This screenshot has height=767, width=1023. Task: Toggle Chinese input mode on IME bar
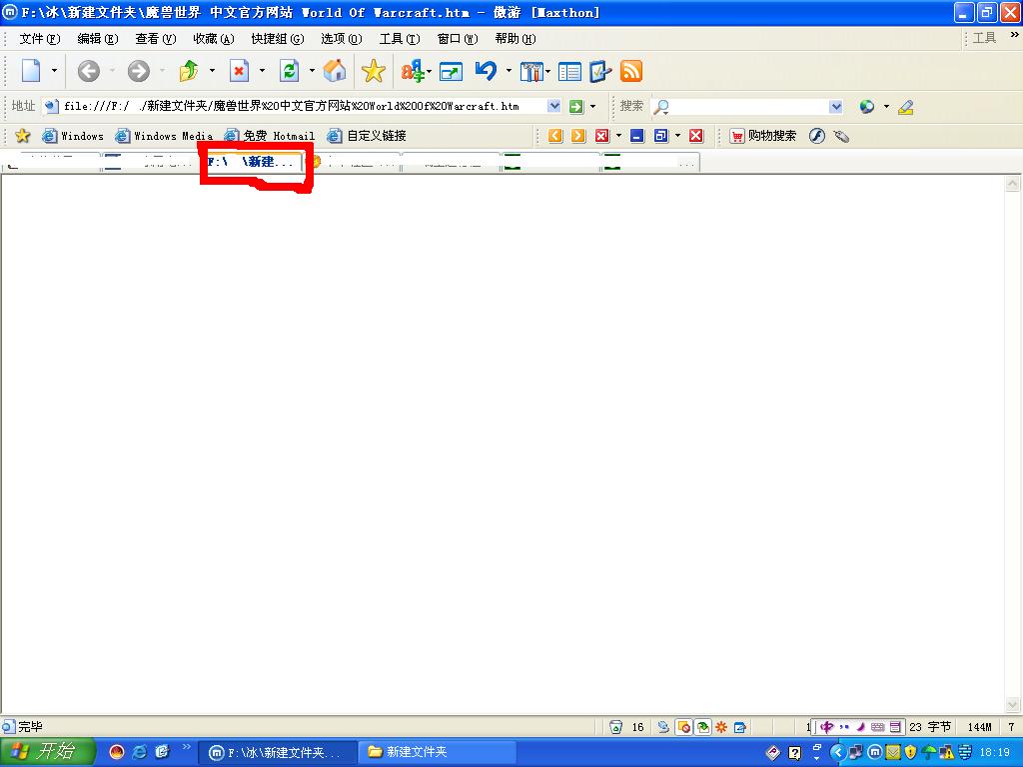(x=826, y=727)
